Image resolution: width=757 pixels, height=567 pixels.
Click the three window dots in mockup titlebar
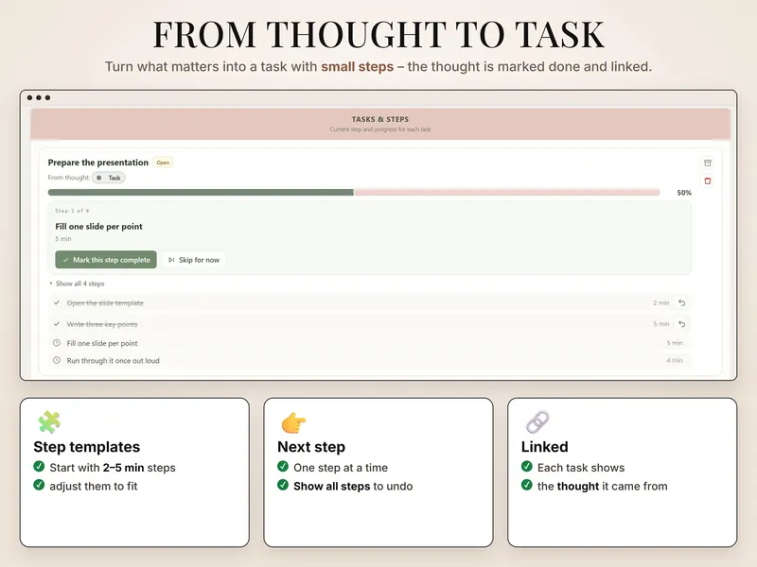39,98
